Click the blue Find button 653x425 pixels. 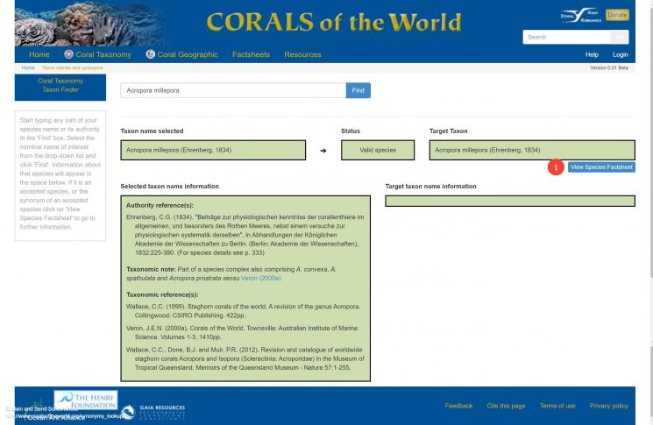358,90
